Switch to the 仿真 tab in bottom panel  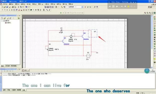point(24,90)
